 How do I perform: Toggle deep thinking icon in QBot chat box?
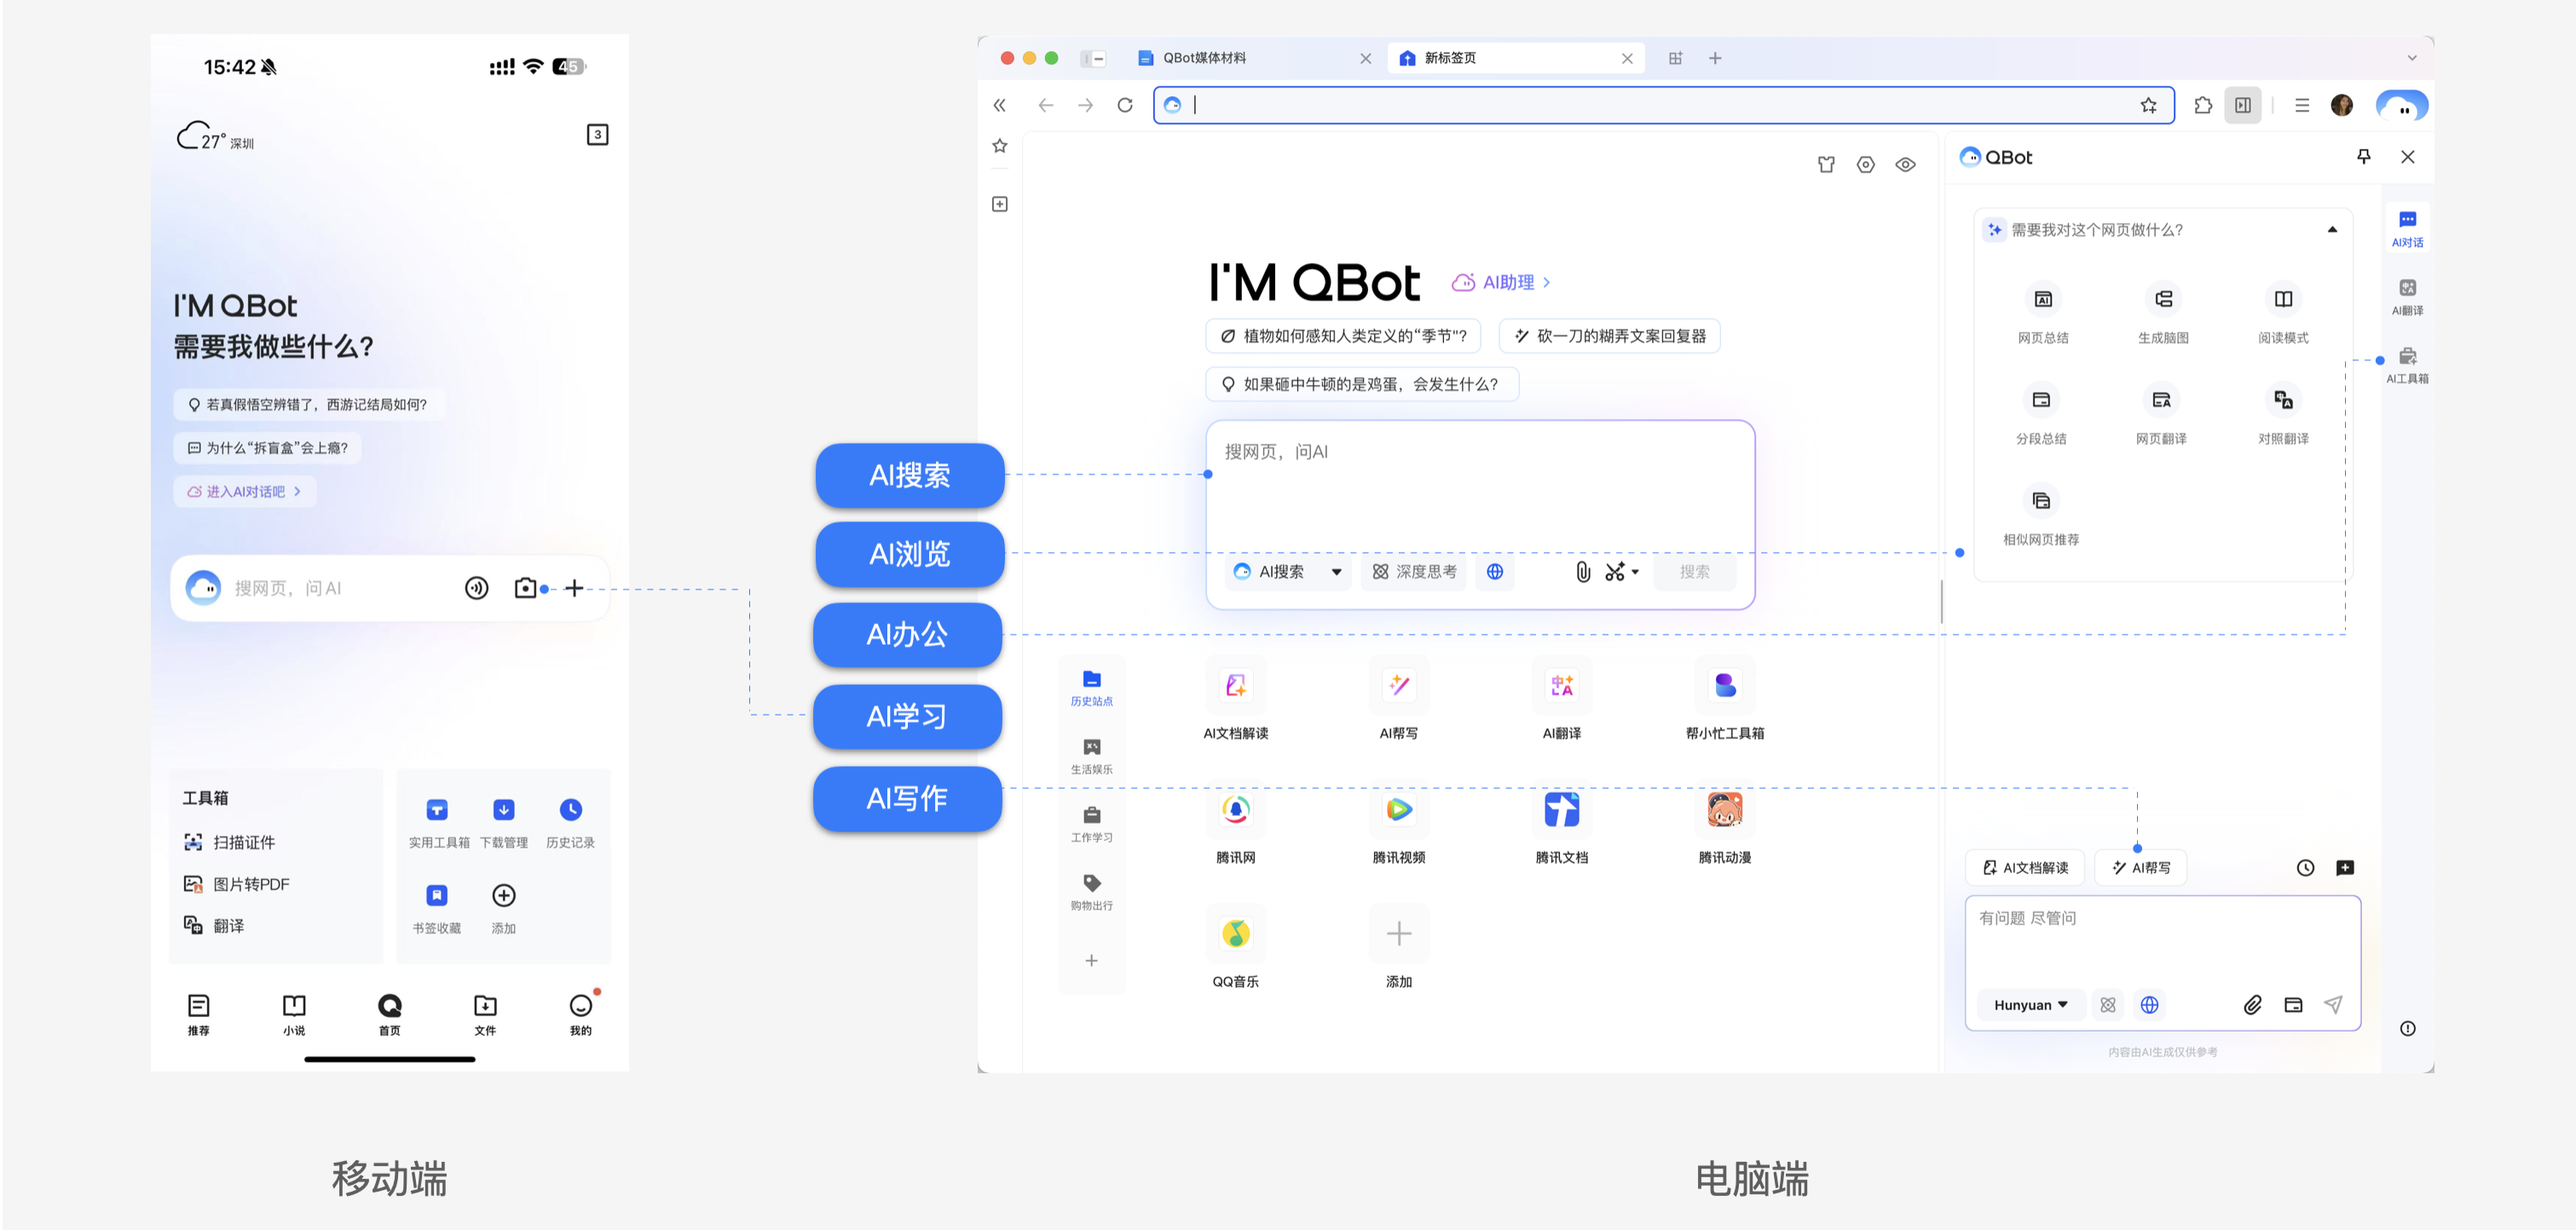(2107, 1005)
